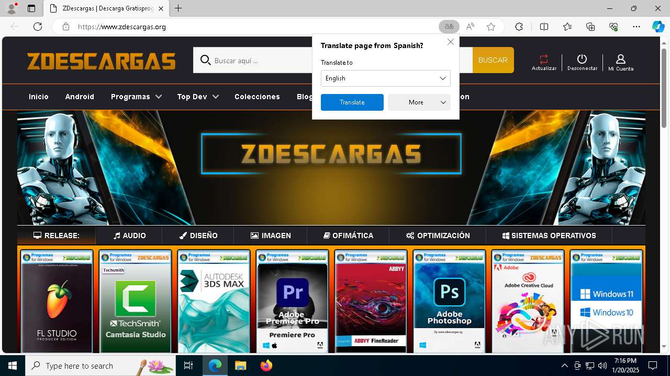The image size is (670, 376).
Task: Launch Firefox from taskbar
Action: point(266,366)
